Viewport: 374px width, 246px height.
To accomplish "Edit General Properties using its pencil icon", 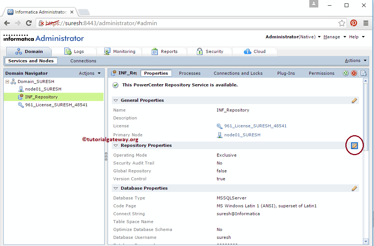I will click(x=354, y=100).
